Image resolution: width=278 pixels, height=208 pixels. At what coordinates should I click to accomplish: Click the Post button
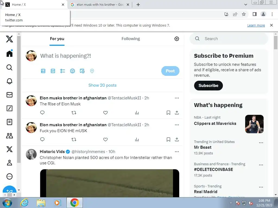(170, 71)
